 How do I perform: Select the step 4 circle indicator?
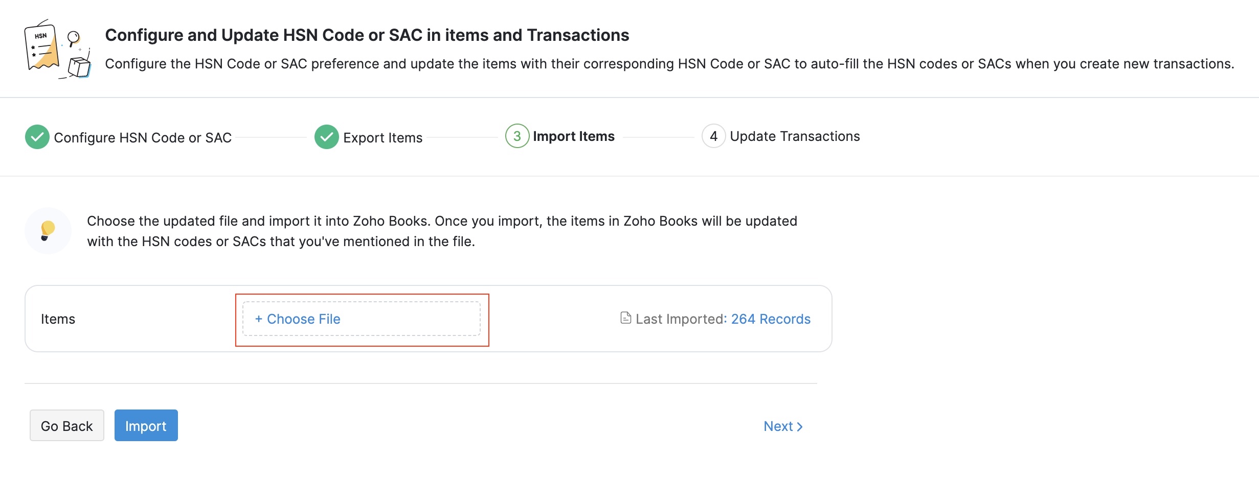(713, 136)
